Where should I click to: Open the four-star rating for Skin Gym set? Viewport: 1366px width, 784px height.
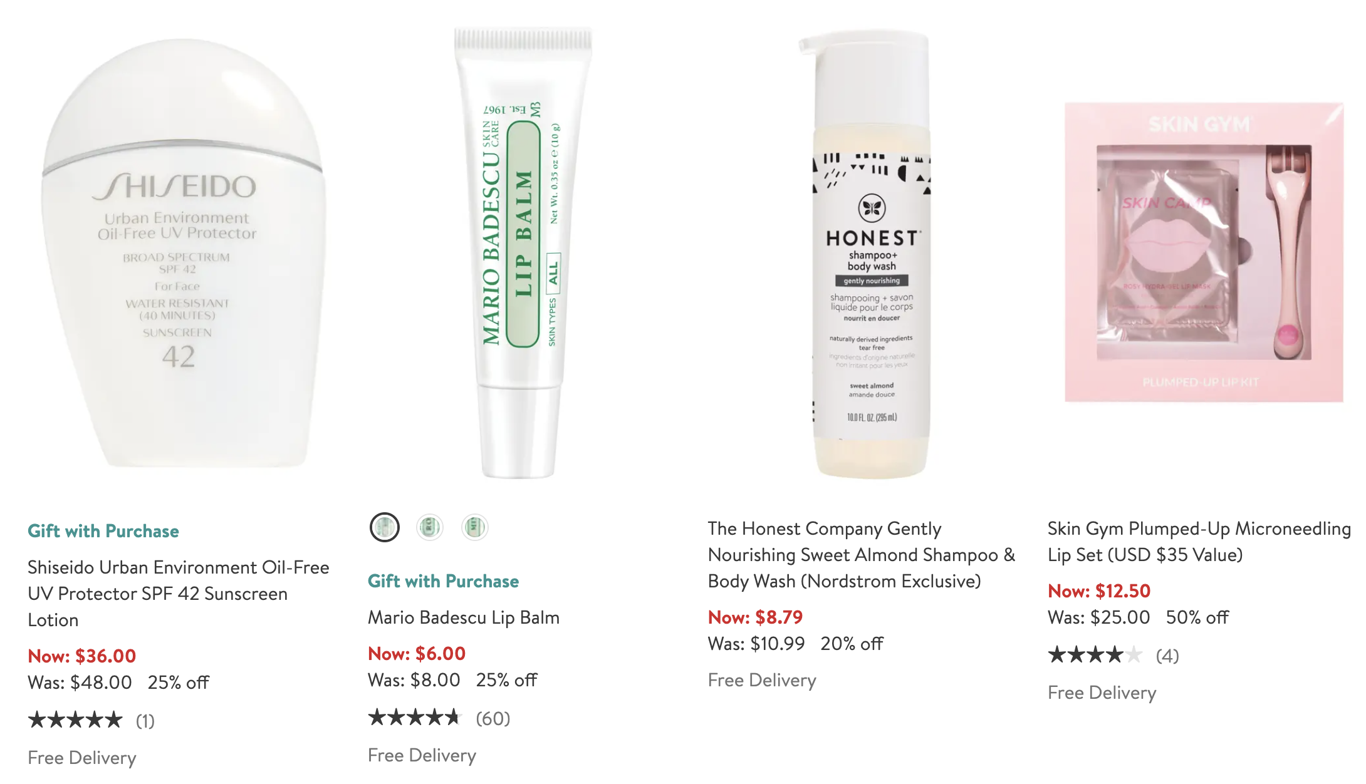click(1095, 655)
